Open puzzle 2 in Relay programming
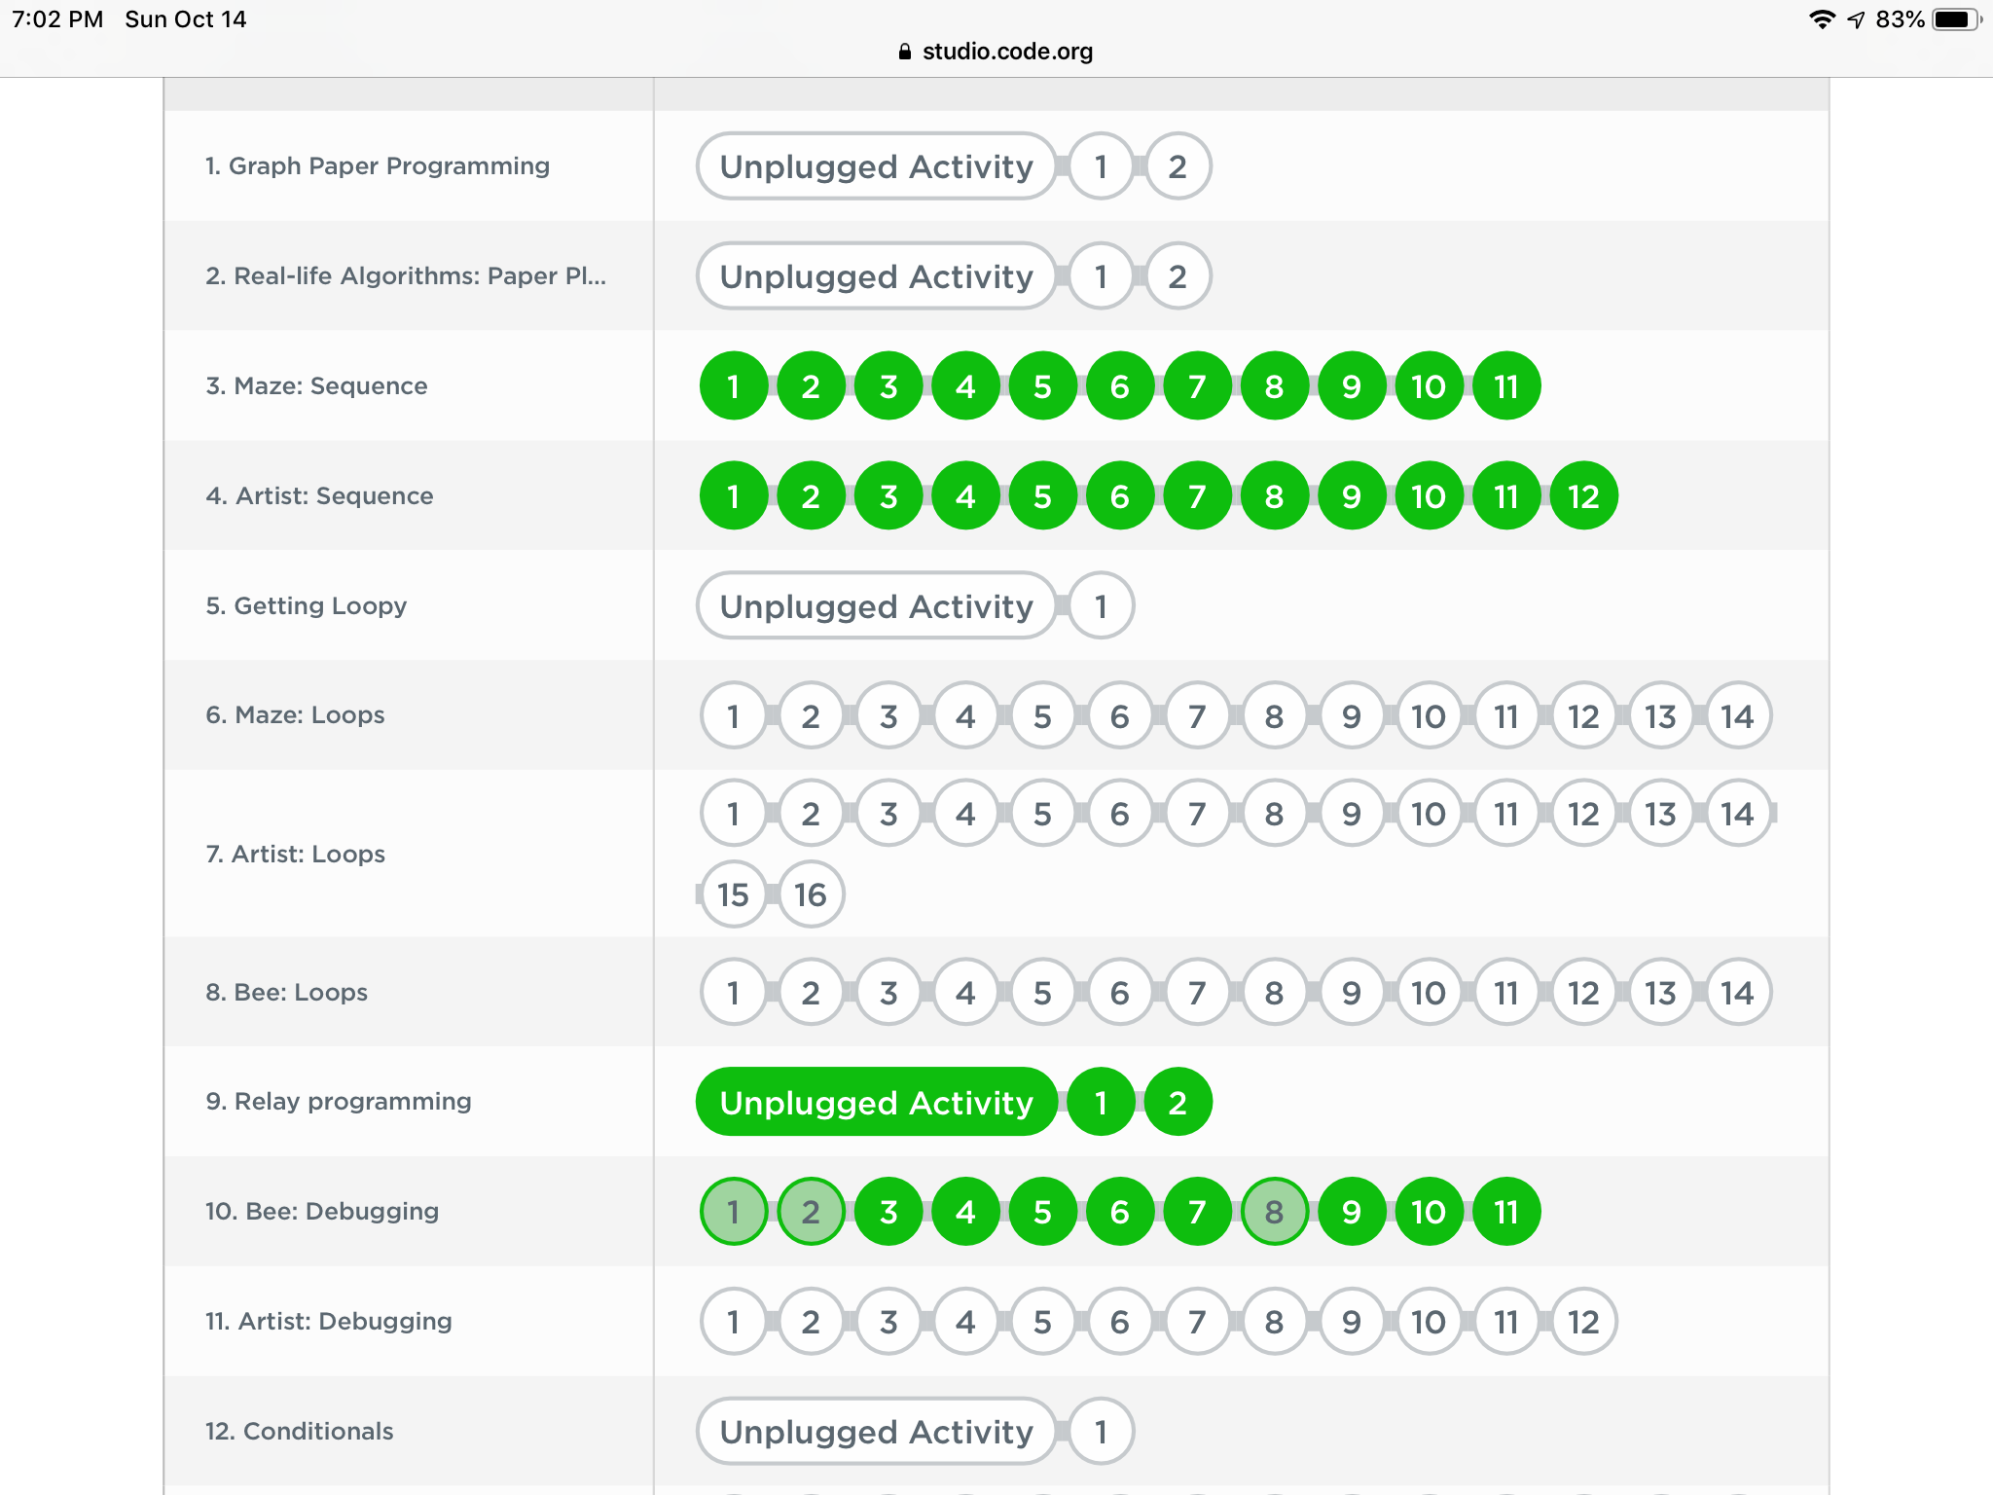Image resolution: width=1993 pixels, height=1495 pixels. tap(1178, 1102)
